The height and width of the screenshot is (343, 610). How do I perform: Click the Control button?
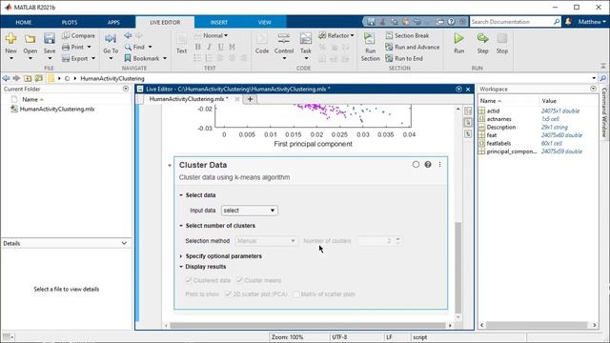[284, 47]
